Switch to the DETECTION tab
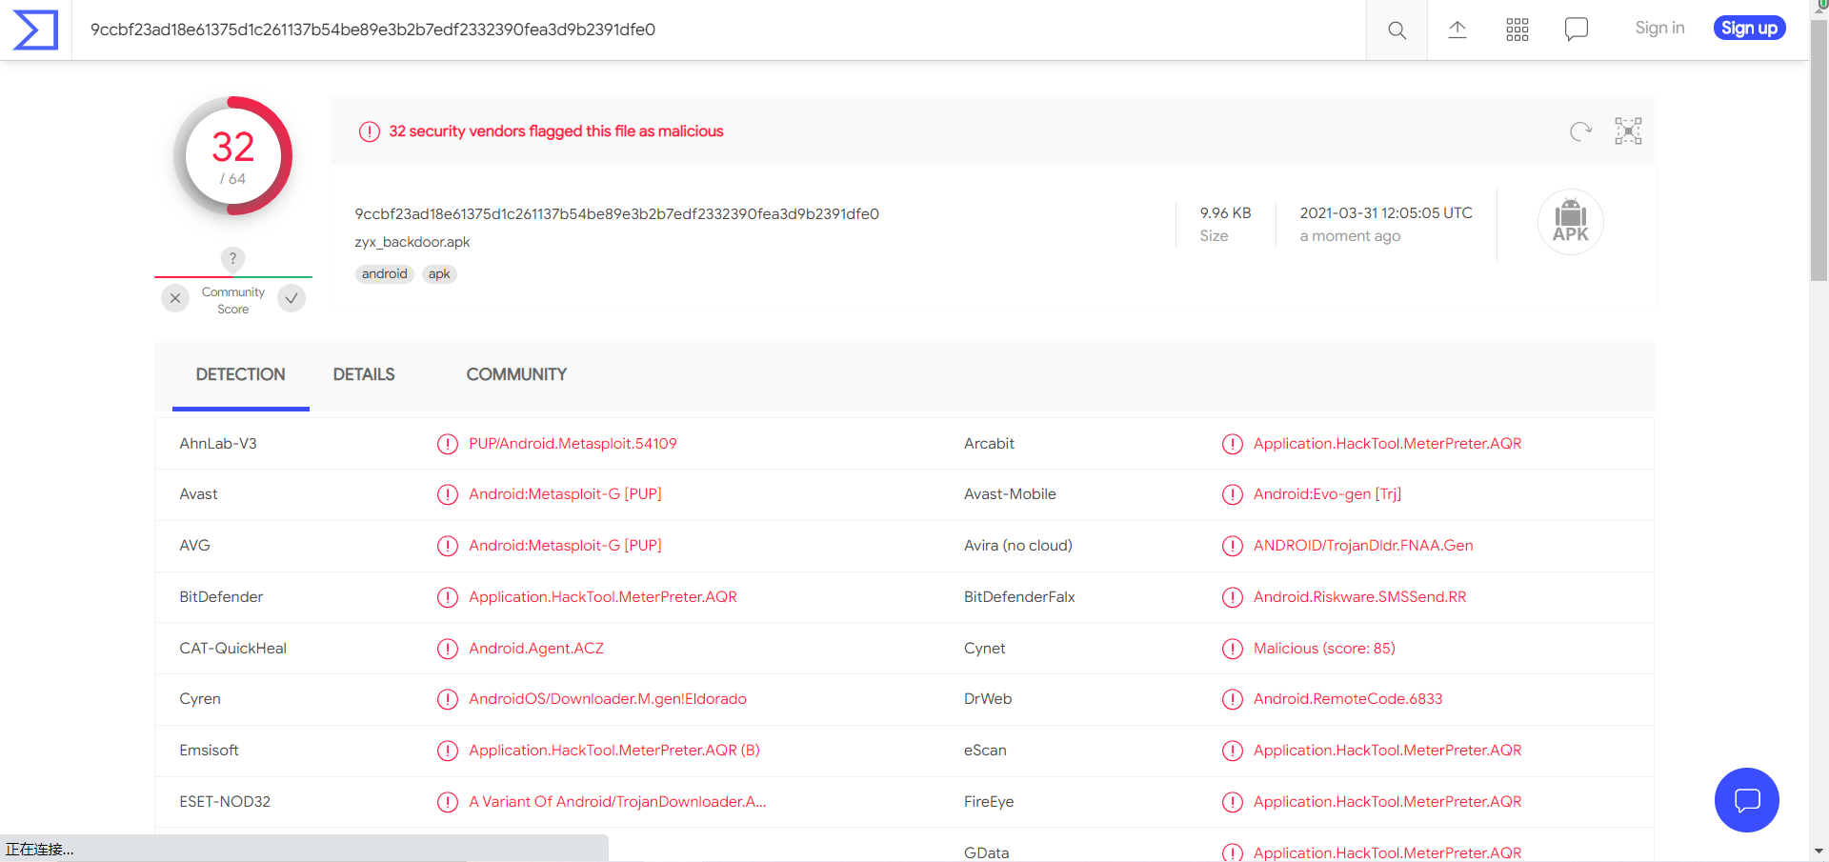The width and height of the screenshot is (1829, 862). point(241,375)
